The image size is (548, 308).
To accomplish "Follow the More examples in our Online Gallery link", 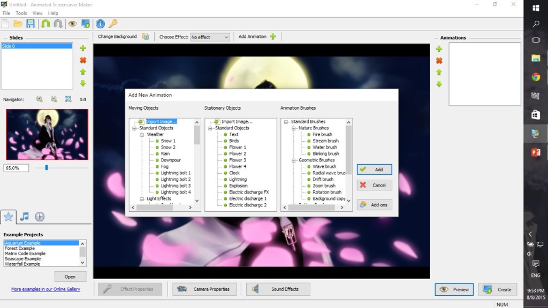I will coord(45,289).
